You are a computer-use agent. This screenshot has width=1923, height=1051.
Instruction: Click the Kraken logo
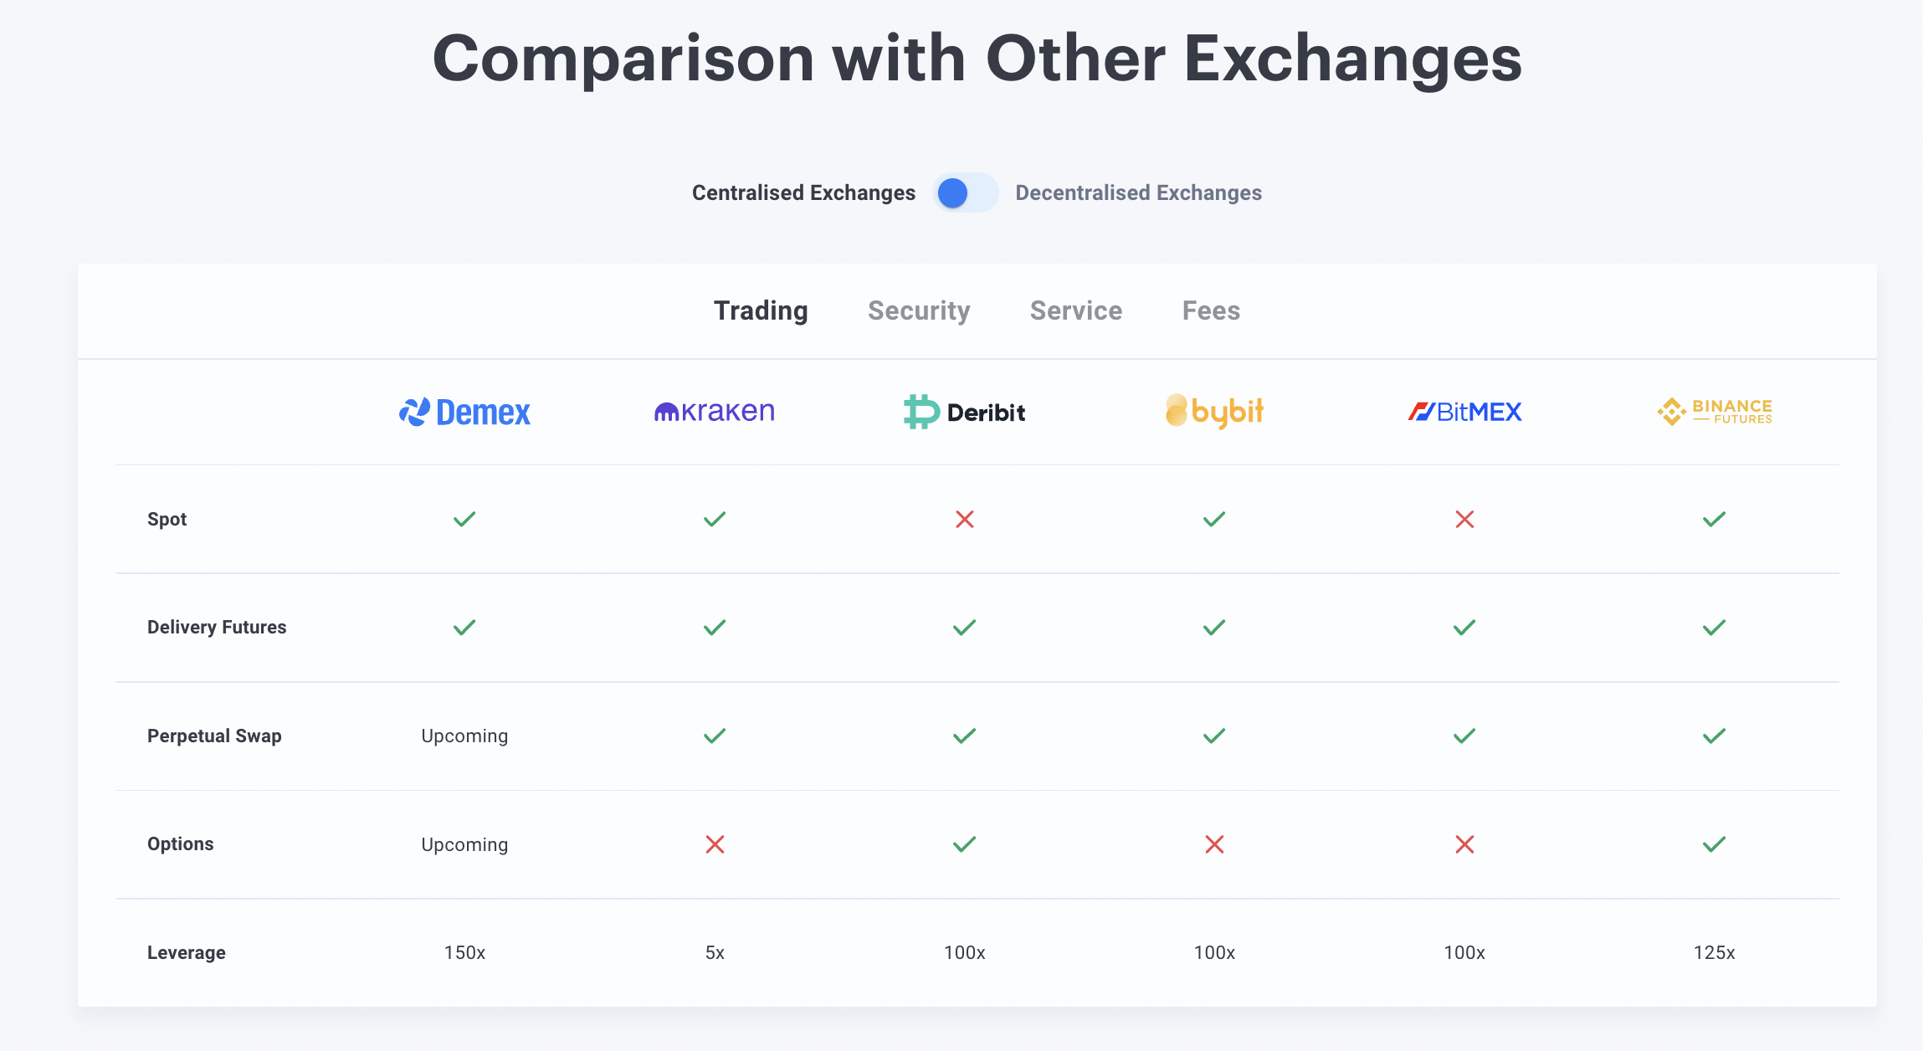pos(714,411)
